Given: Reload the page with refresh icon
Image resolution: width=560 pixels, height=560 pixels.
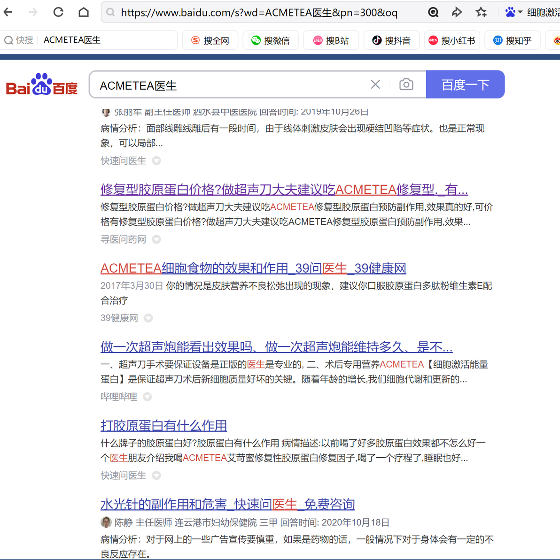Looking at the screenshot, I should click(58, 12).
